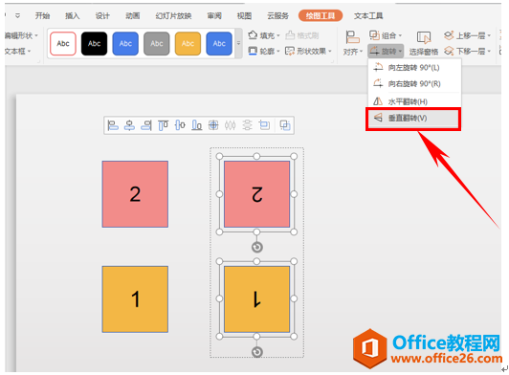509x375 pixels.
Task: Click the center both ways icon
Action: point(213,125)
